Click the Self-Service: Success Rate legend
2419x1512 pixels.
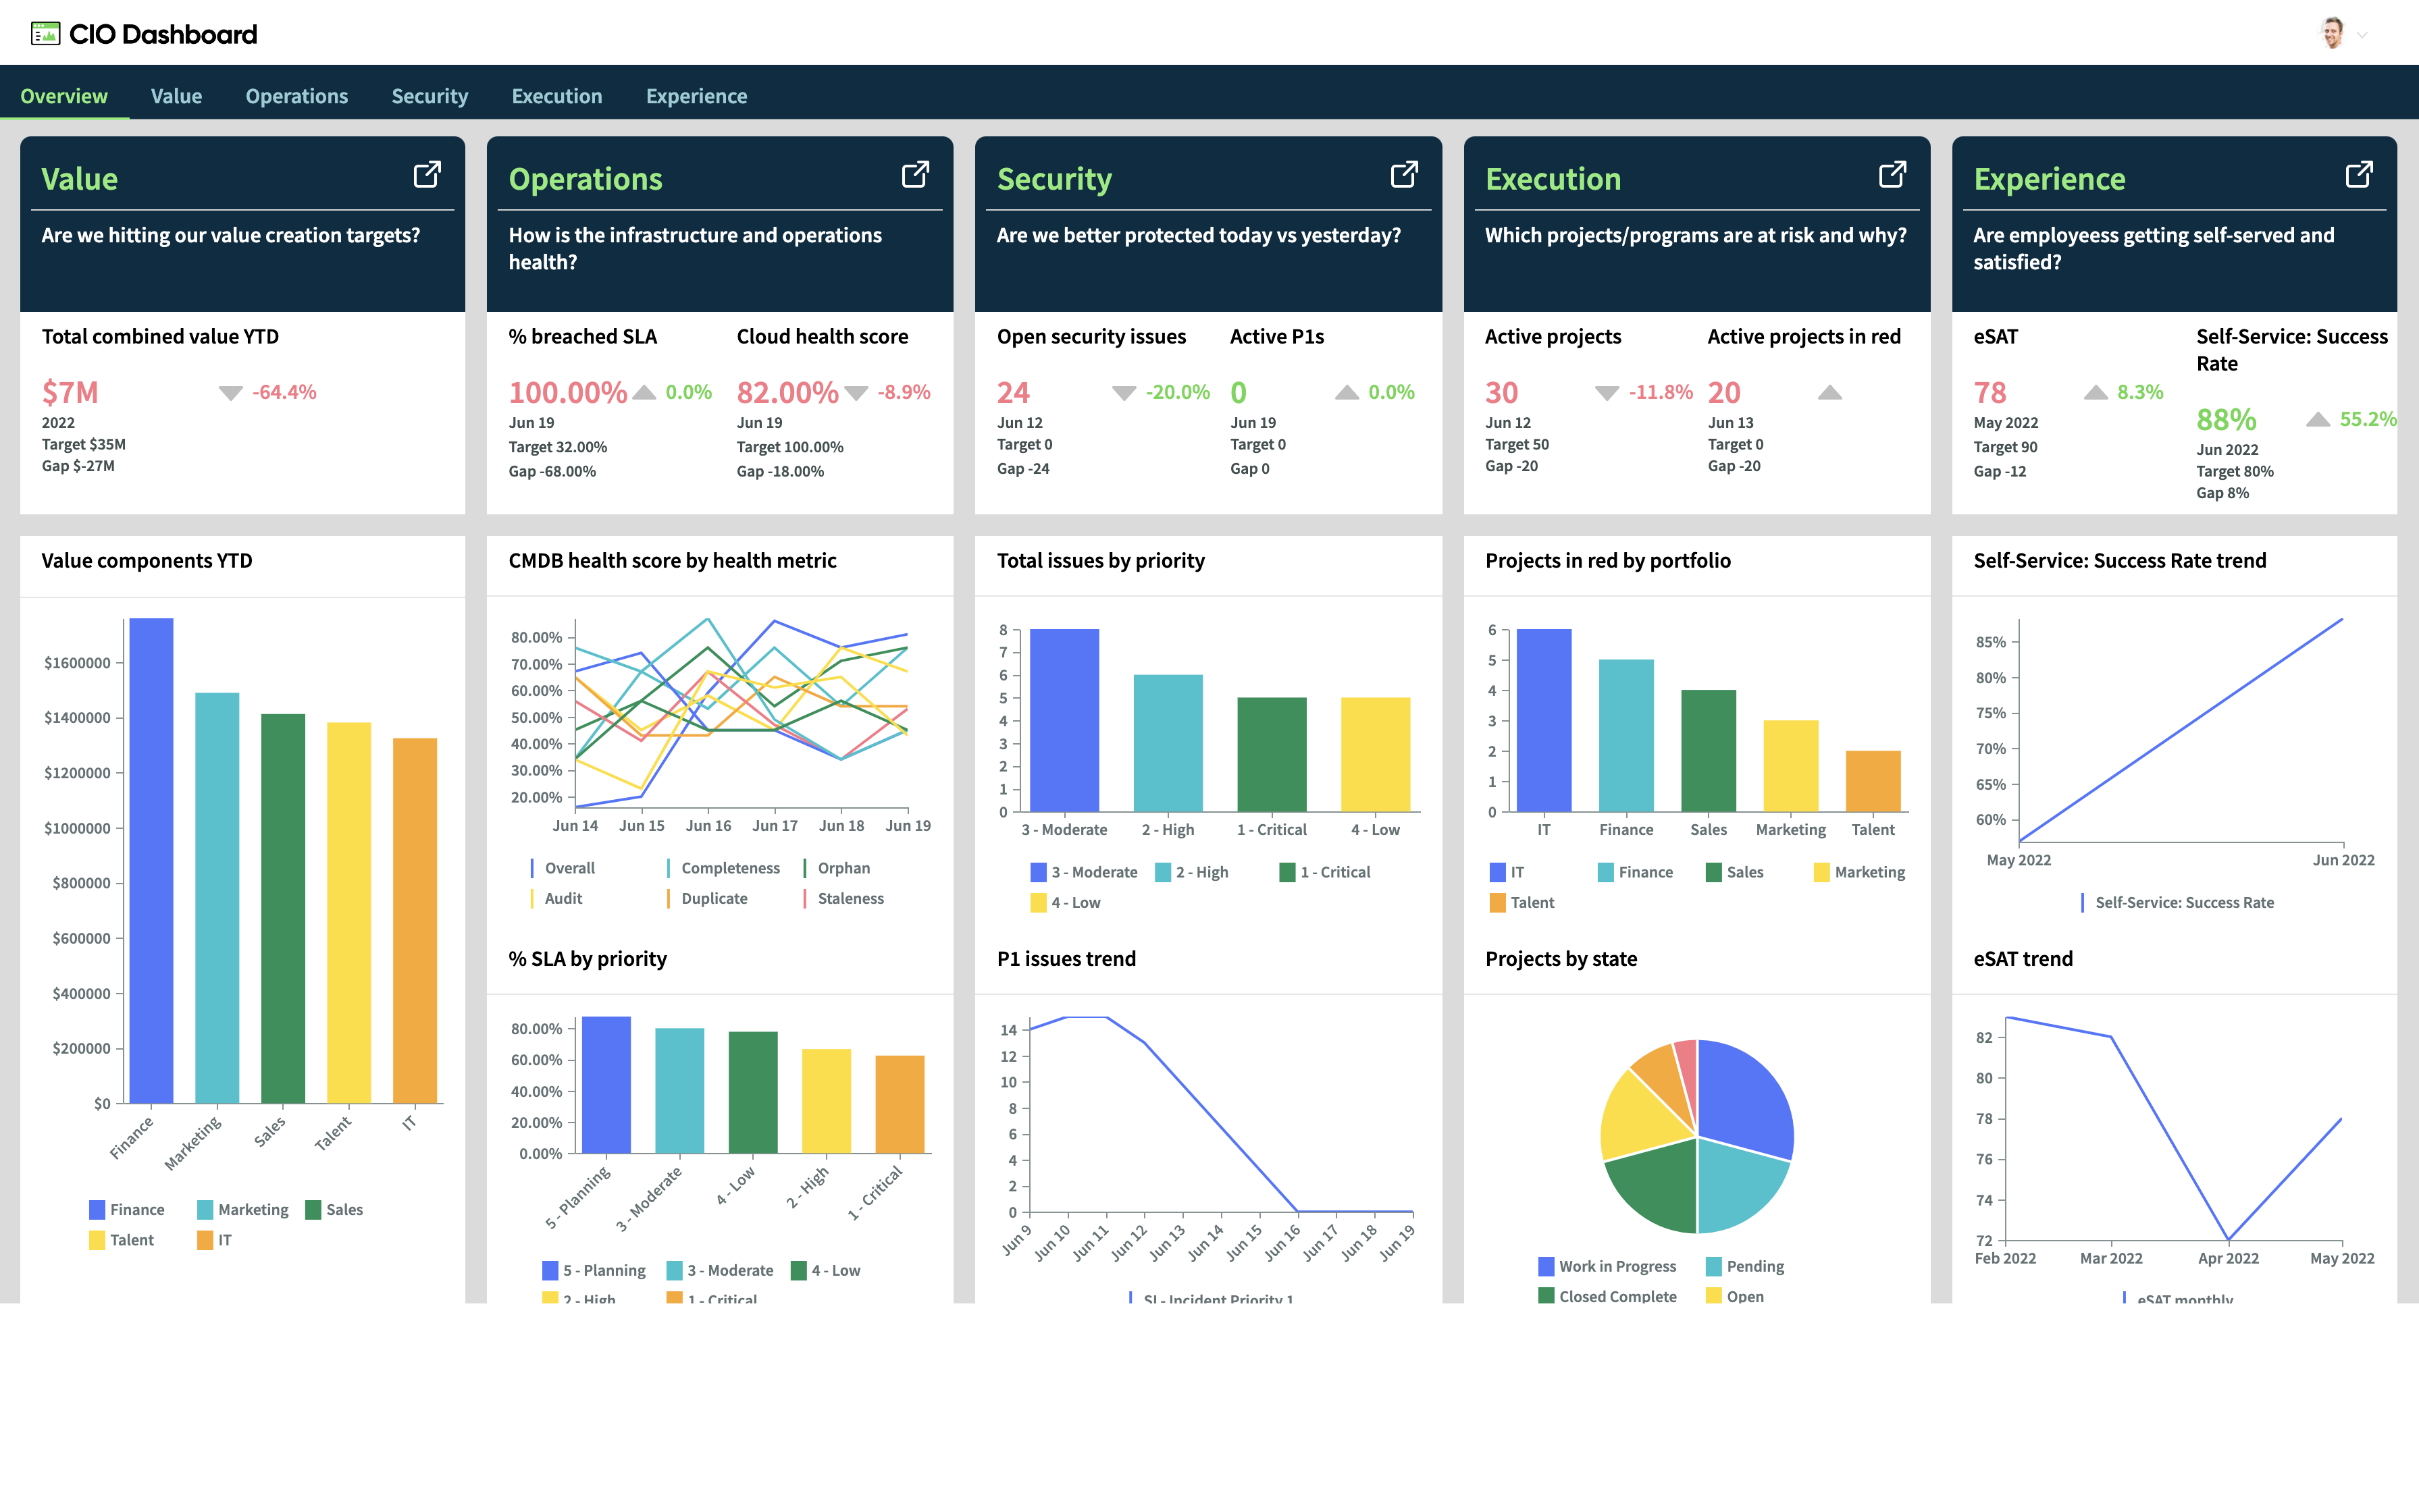tap(2178, 902)
